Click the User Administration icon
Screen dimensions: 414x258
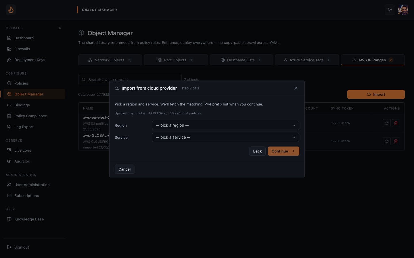9,185
